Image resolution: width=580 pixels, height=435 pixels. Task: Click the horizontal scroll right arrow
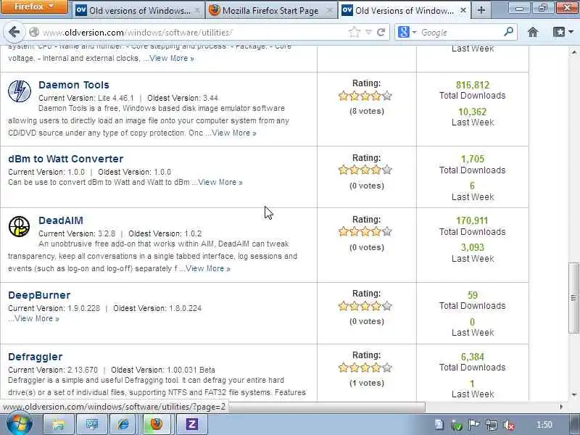point(561,407)
